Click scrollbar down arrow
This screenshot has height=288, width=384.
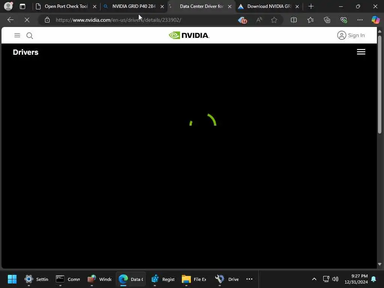pyautogui.click(x=379, y=264)
